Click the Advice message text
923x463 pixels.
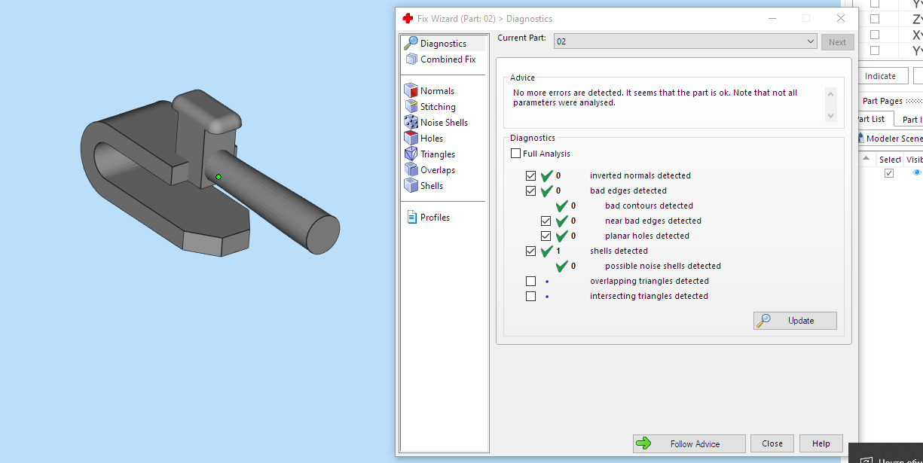pos(655,98)
